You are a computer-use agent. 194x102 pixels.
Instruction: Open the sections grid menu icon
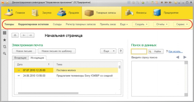5,33
